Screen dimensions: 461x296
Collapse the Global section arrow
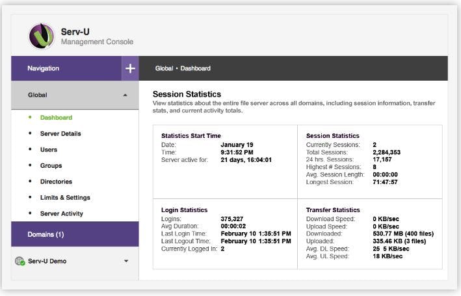(x=125, y=95)
